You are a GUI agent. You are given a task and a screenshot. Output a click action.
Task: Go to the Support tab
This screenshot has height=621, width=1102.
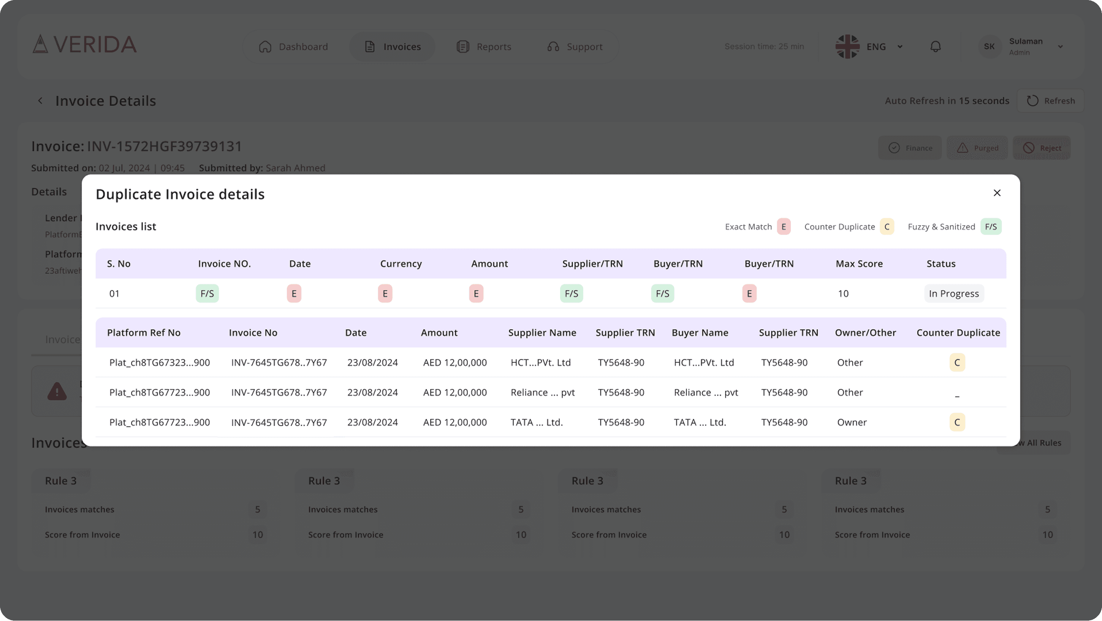click(x=575, y=47)
